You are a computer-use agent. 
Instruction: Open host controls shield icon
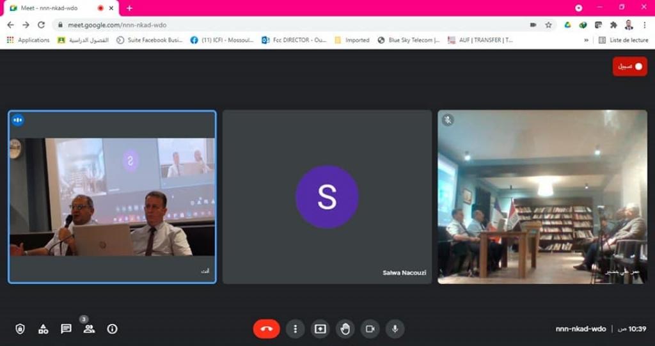pos(20,329)
